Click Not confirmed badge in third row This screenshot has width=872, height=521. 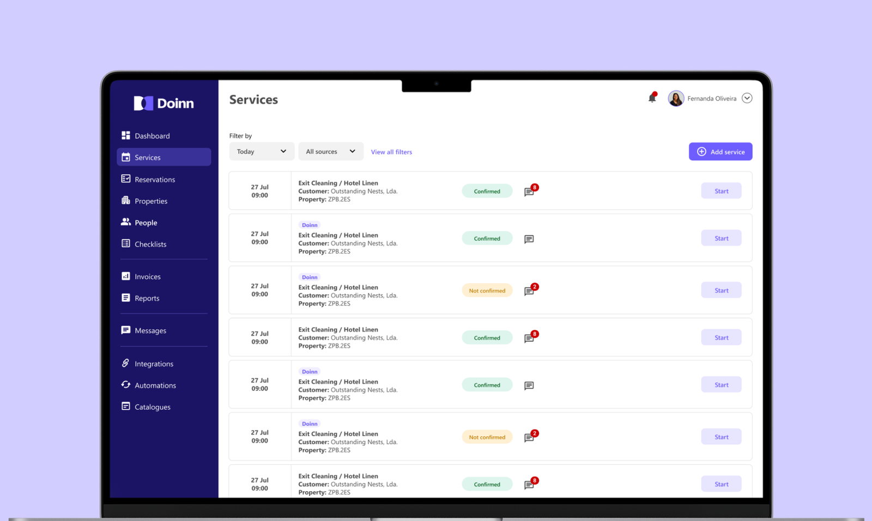487,290
